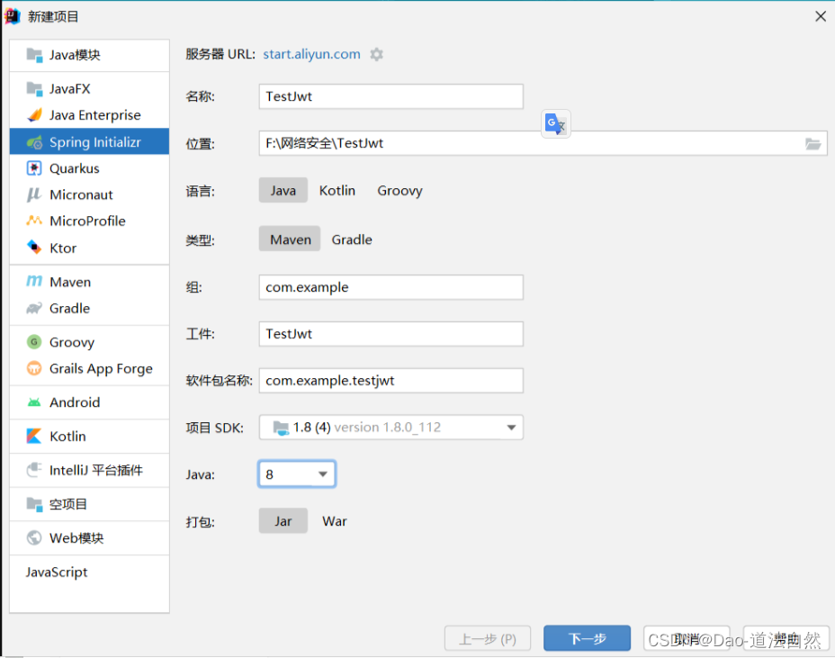Select the Android project type label
The height and width of the screenshot is (658, 835).
coord(75,402)
